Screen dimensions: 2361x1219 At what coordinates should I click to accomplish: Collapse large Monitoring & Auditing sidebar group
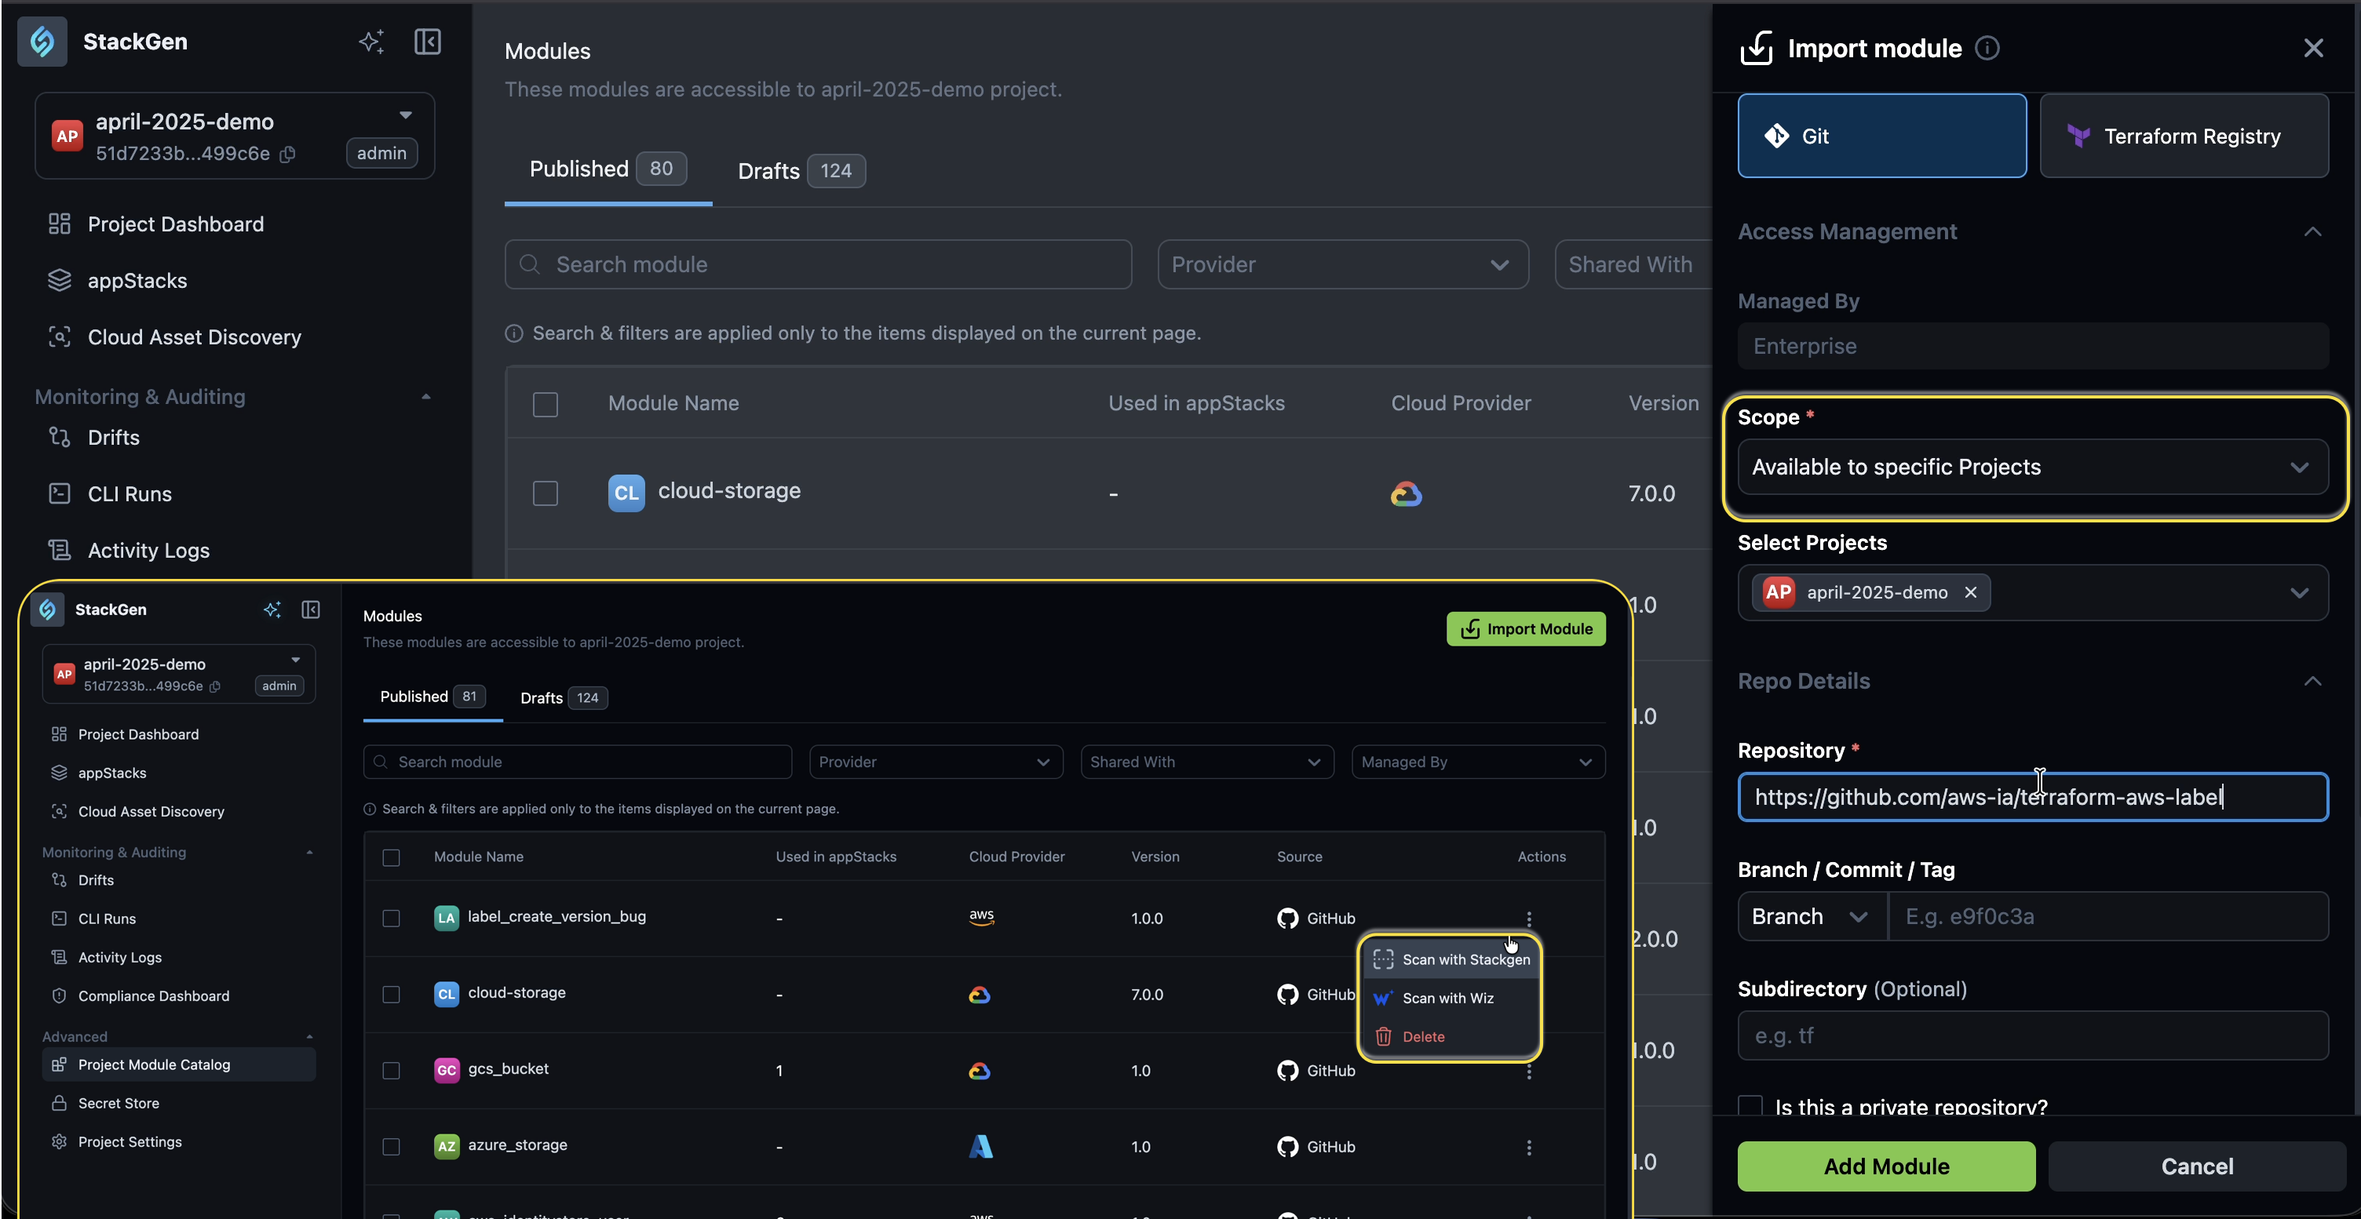tap(426, 397)
